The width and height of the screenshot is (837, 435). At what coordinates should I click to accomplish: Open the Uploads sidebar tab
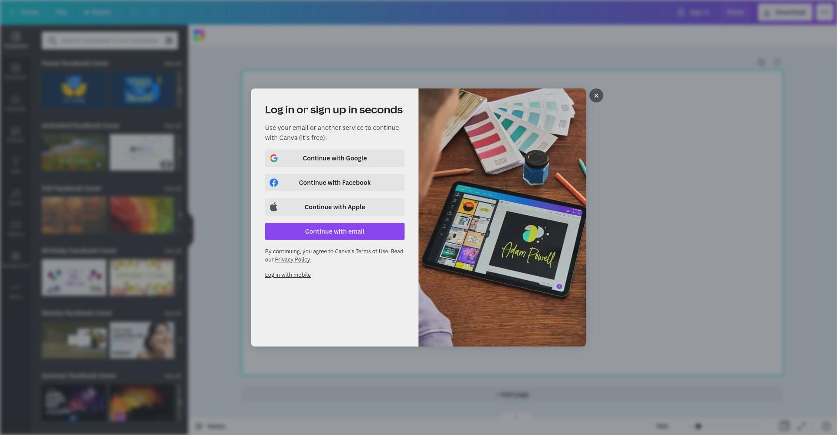pos(16,103)
